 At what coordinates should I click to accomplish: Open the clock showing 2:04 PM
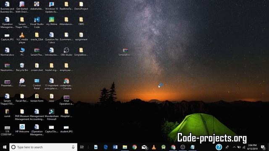click(253, 147)
